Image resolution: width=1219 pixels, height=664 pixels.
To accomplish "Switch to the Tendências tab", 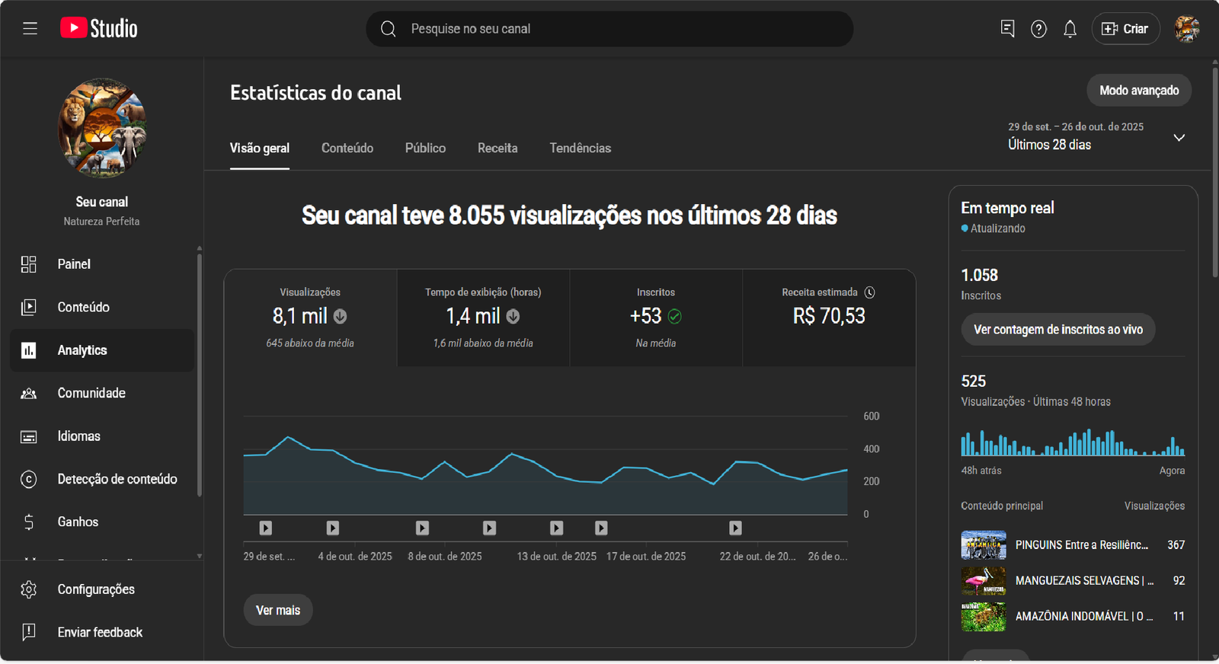I will click(581, 148).
